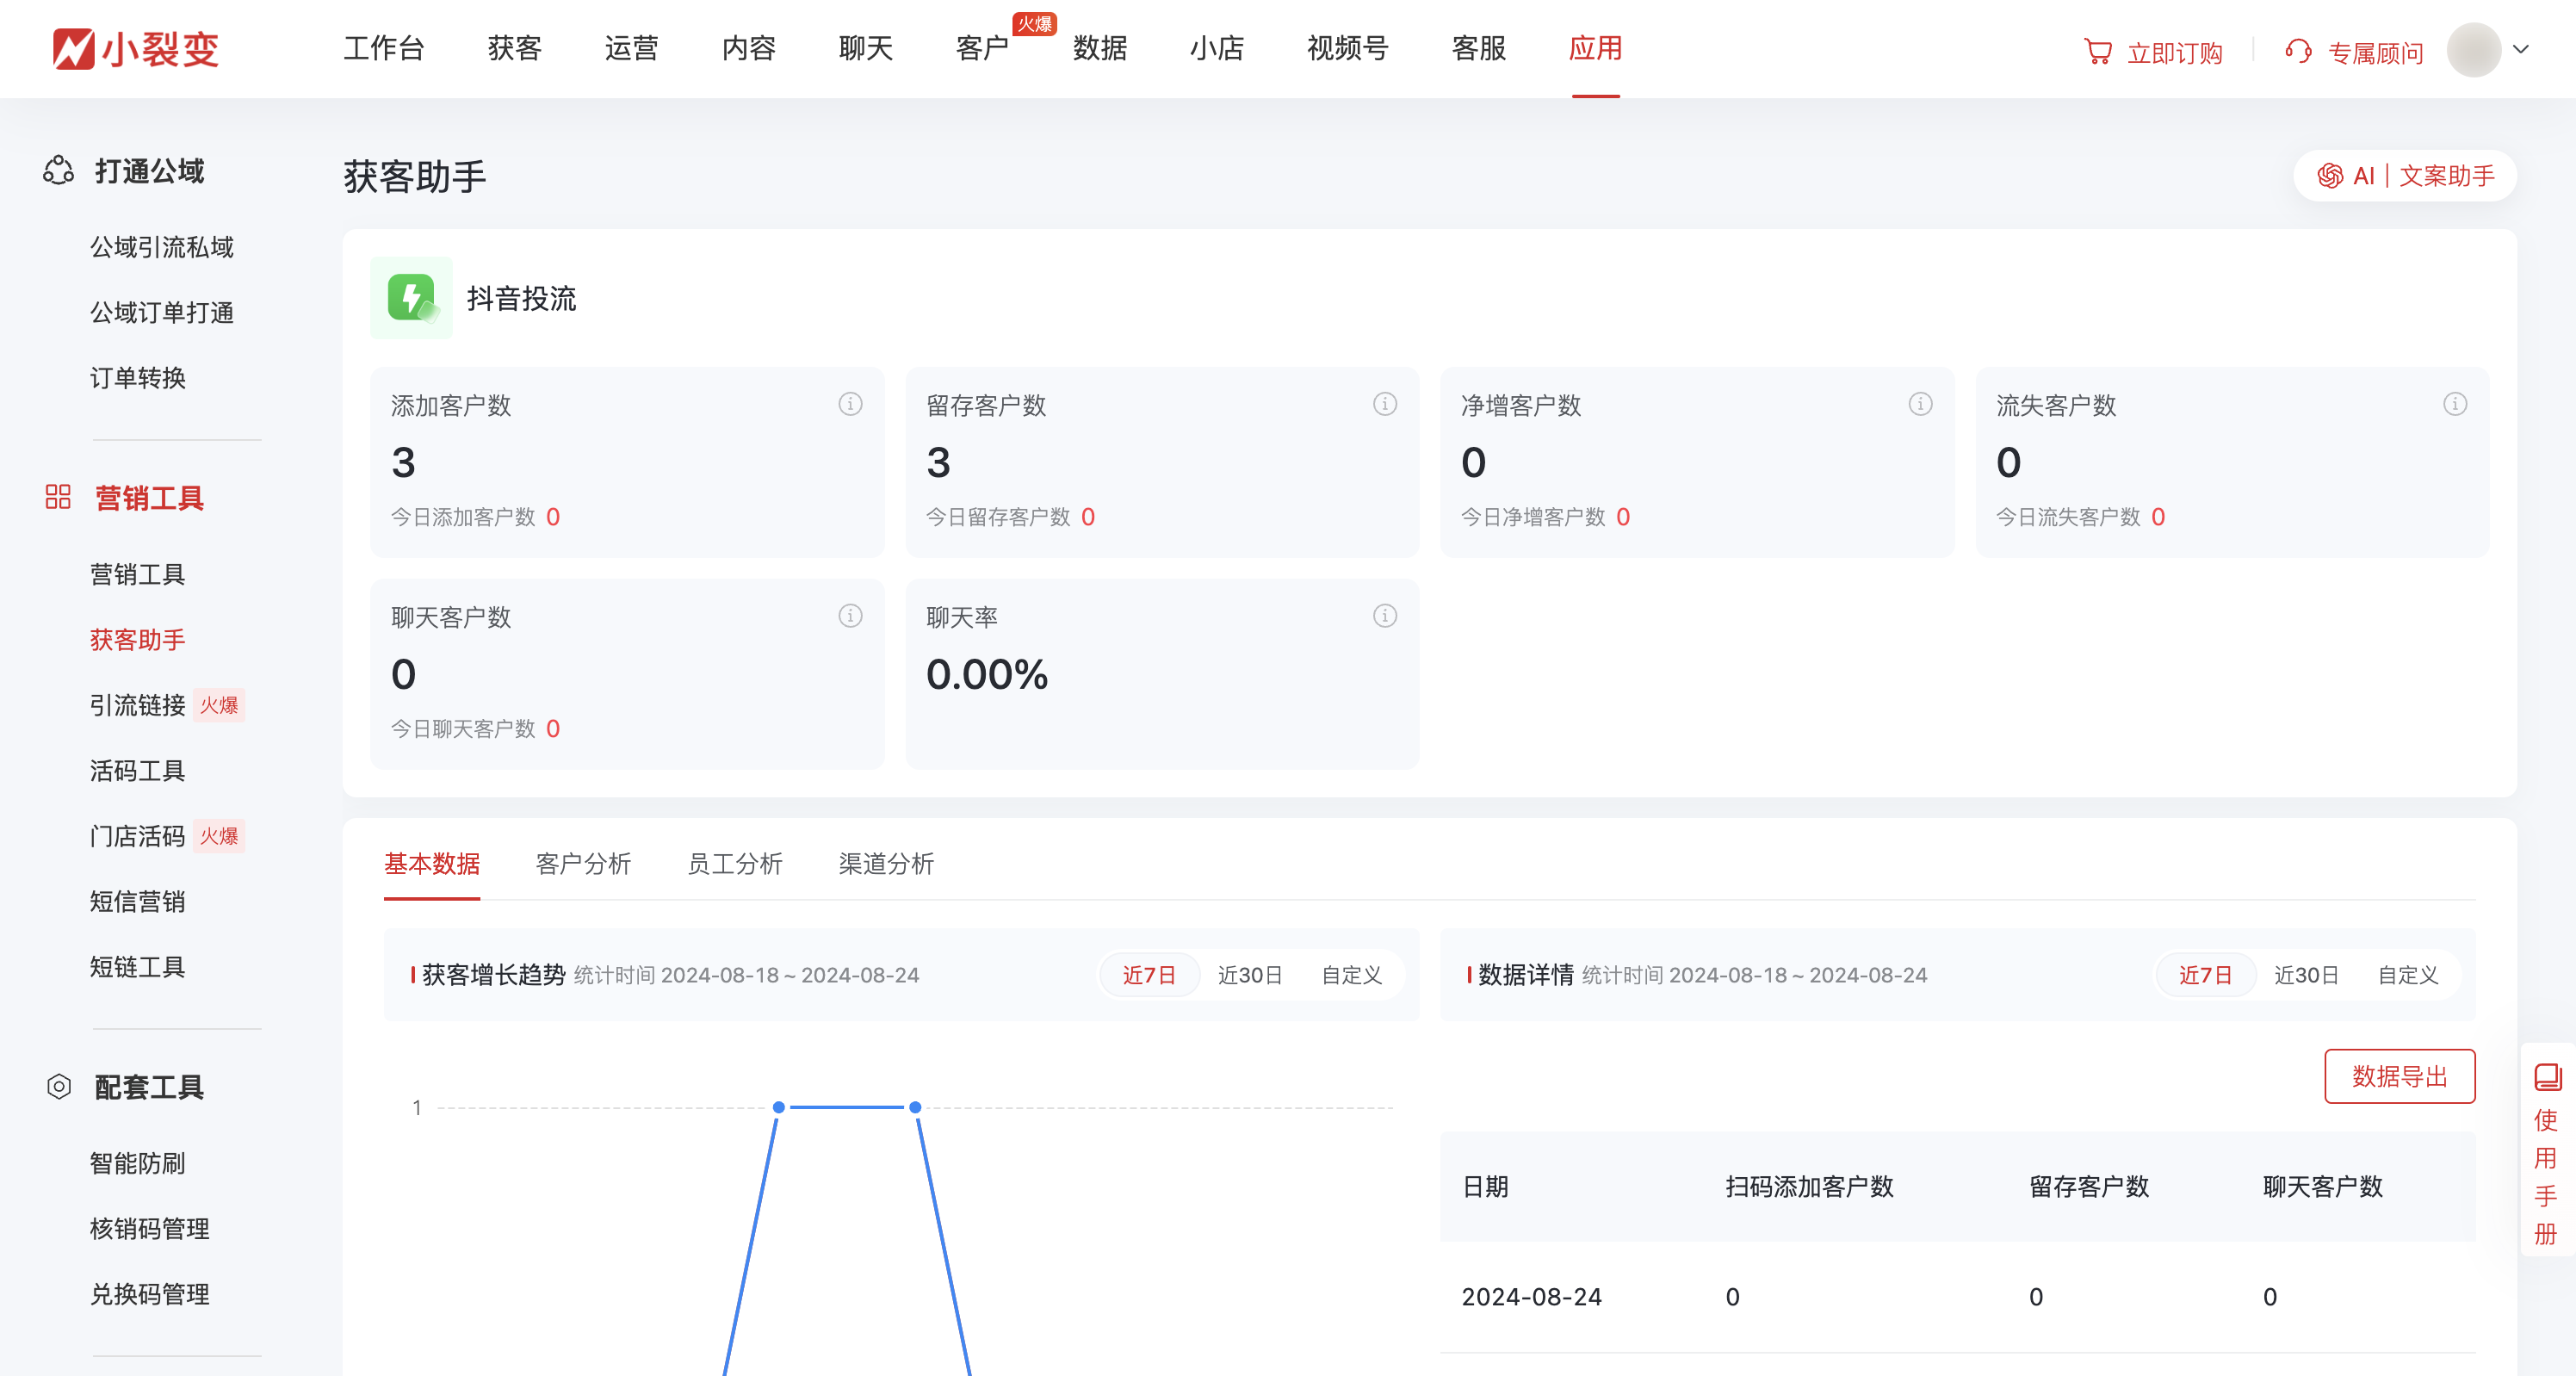Switch to the 渠道分析 tab
This screenshot has width=2576, height=1376.
click(x=886, y=863)
